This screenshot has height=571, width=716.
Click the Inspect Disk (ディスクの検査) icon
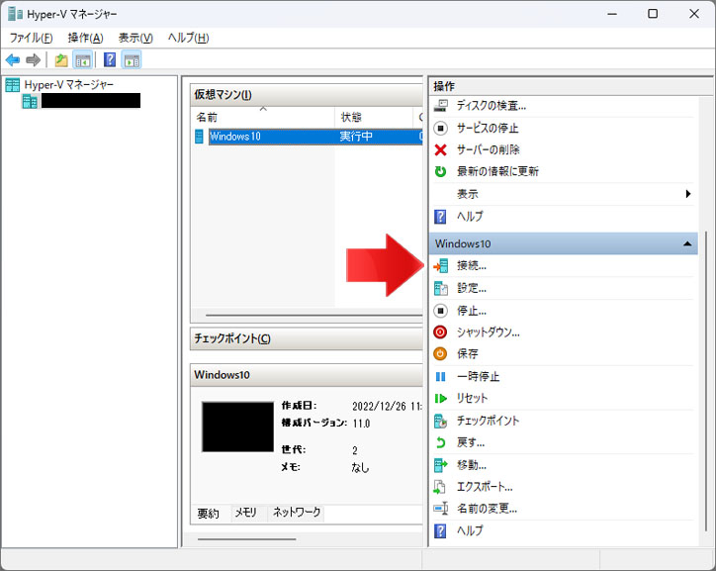click(x=440, y=106)
